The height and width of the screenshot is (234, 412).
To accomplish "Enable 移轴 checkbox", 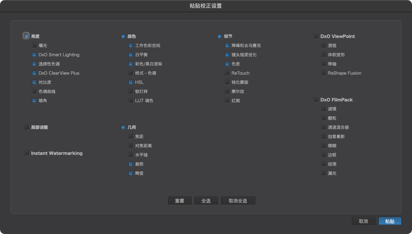I will tap(324, 64).
